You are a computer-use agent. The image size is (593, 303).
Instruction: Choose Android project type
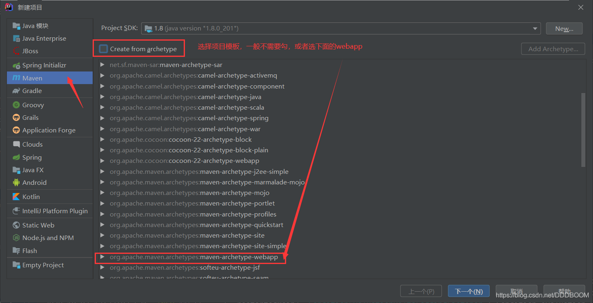(50, 183)
